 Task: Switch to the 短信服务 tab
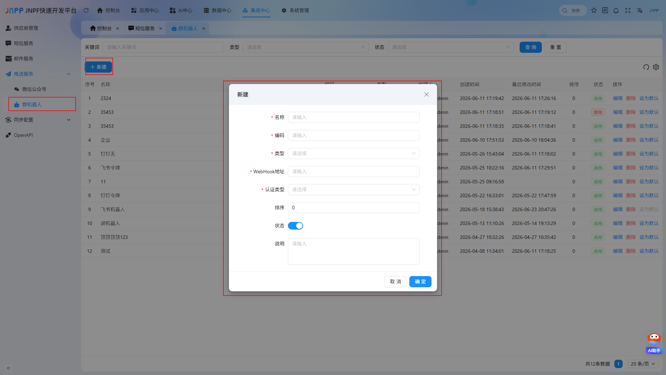click(145, 28)
